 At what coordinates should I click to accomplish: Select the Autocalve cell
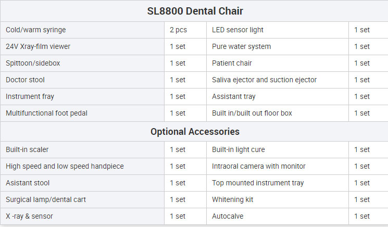pos(278,216)
